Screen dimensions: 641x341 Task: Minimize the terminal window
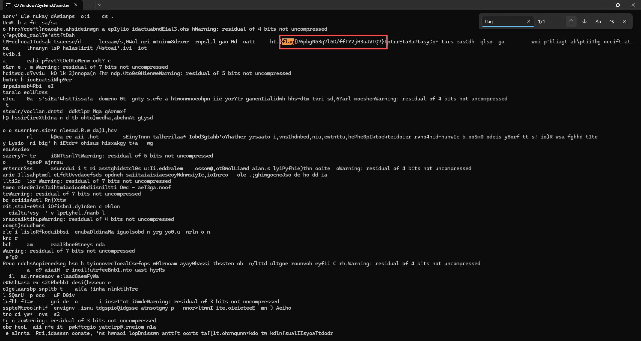pos(603,5)
